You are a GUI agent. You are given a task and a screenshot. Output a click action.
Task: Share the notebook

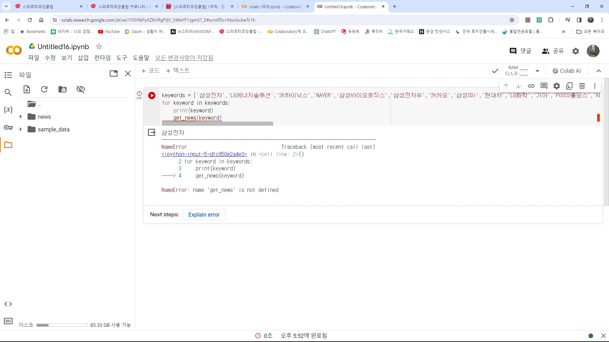pos(553,51)
